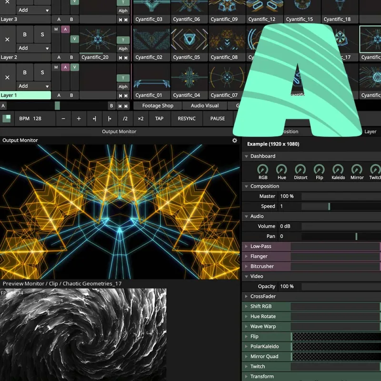This screenshot has height=381, width=381.
Task: Click the beat indicator square beside BPM
Action: 7,119
